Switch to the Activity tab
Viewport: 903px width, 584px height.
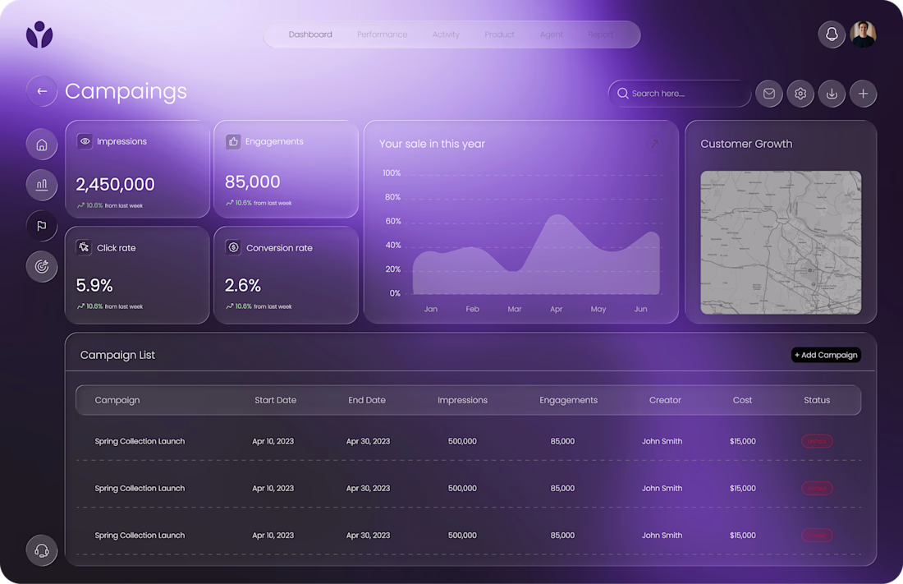pos(446,34)
